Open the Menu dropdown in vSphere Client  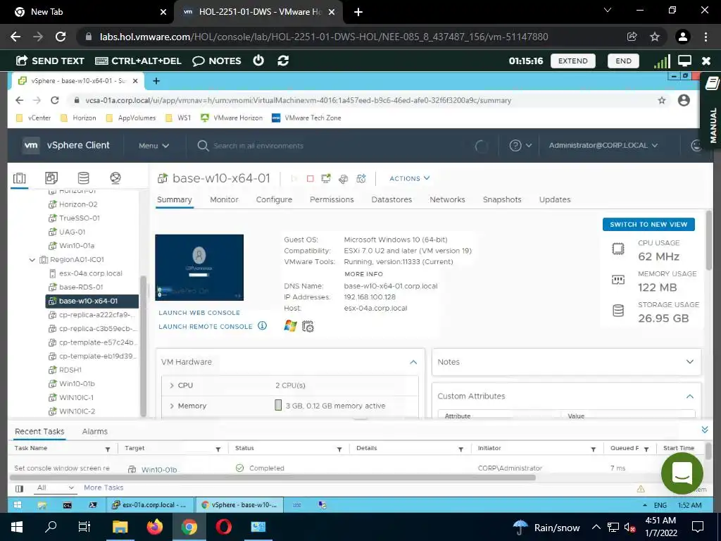tap(154, 145)
